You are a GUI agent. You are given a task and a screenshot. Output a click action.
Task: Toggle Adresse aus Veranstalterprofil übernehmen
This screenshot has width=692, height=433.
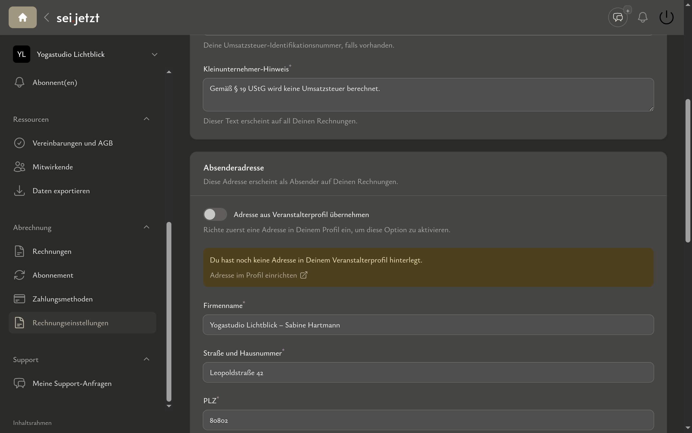click(215, 215)
